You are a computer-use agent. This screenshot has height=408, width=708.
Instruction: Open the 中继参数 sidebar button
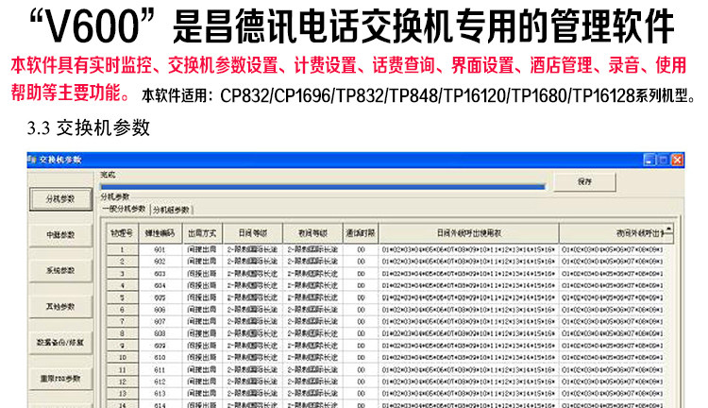(x=60, y=235)
